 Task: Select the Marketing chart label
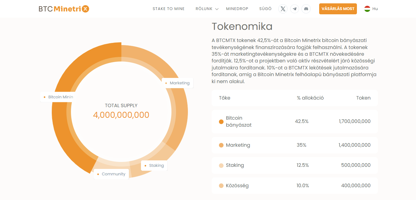(x=177, y=83)
